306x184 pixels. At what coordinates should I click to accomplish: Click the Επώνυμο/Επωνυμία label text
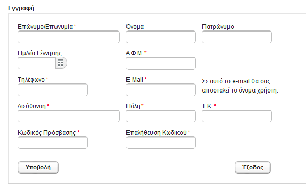coord(45,26)
